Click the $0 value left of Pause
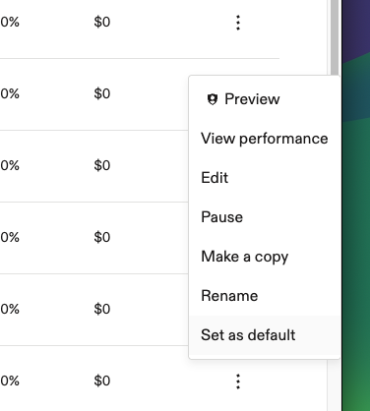Viewport: 370px width, 411px height. [102, 237]
